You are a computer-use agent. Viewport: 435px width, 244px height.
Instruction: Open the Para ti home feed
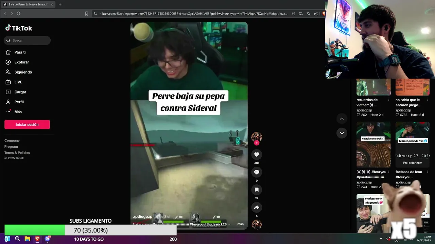click(20, 52)
